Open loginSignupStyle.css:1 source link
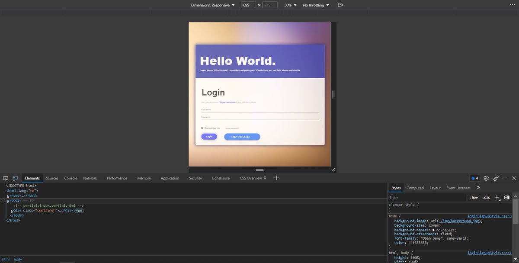 pos(490,253)
